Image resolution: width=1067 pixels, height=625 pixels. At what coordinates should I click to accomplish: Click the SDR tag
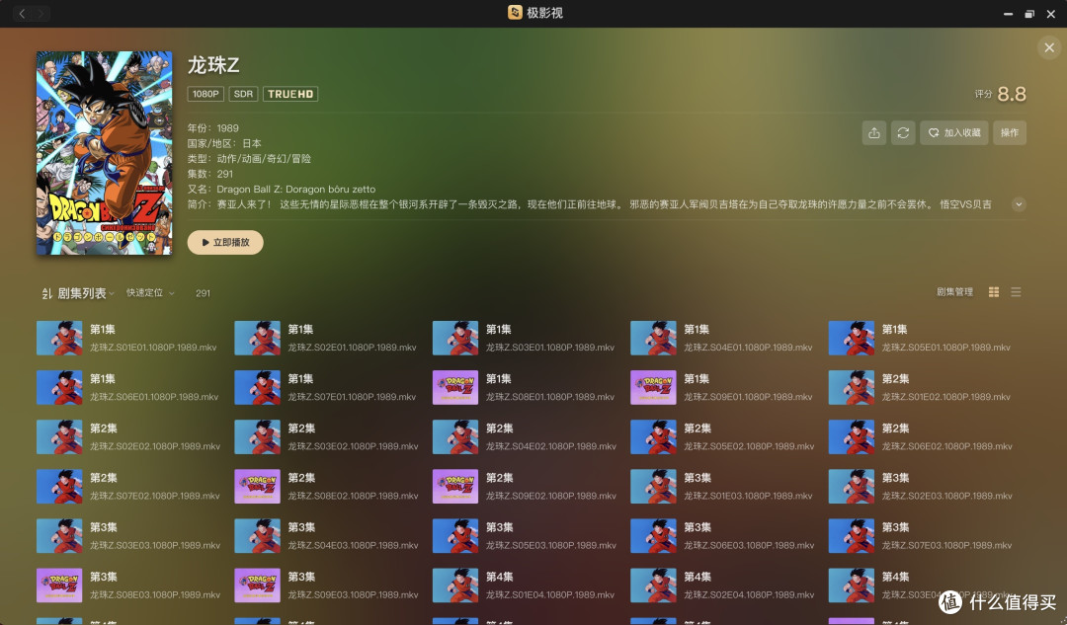[x=243, y=94]
